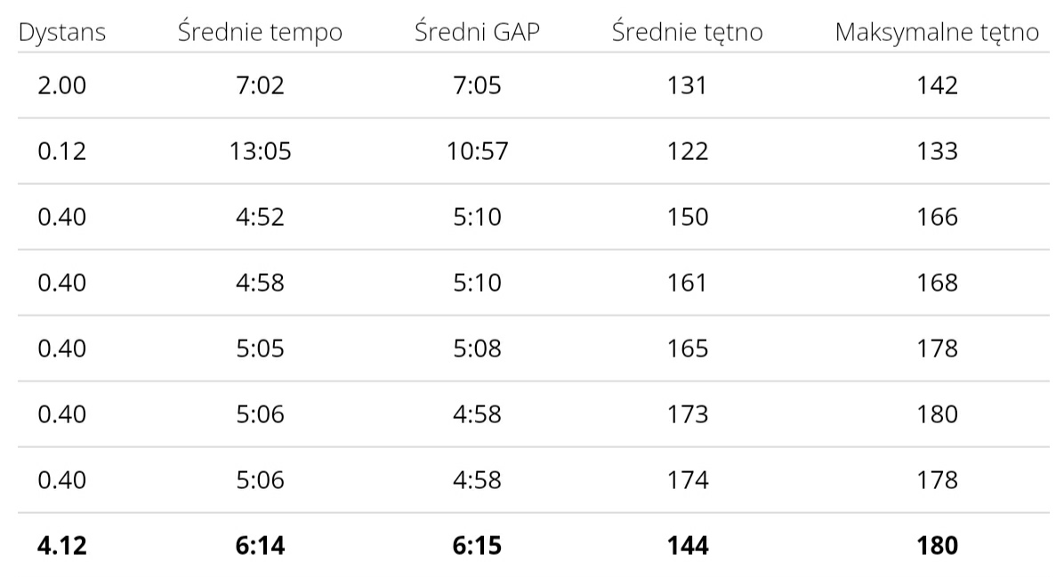Click the Średnie tętno column header
This screenshot has width=1064, height=577.
(x=688, y=32)
